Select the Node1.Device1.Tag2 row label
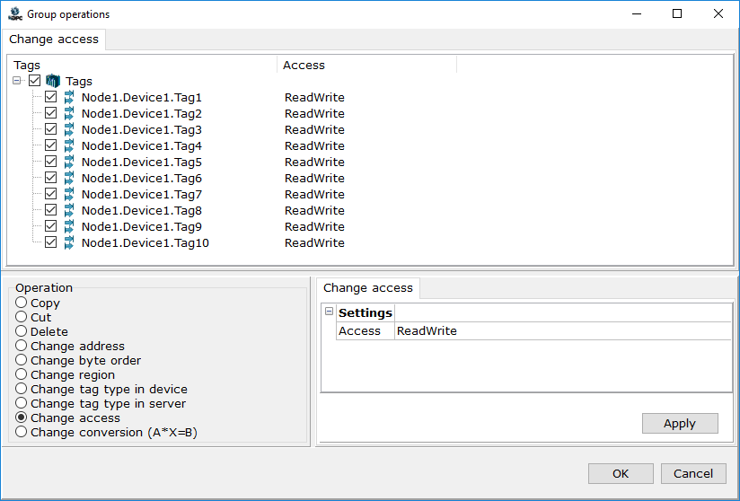This screenshot has width=740, height=501. click(142, 114)
